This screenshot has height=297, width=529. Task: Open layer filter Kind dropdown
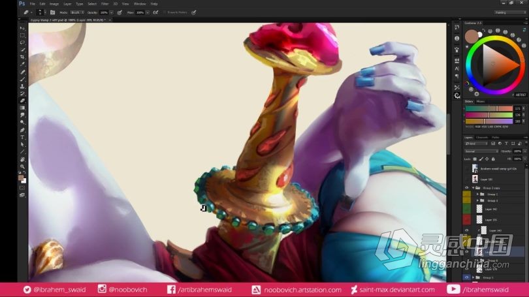(x=476, y=144)
